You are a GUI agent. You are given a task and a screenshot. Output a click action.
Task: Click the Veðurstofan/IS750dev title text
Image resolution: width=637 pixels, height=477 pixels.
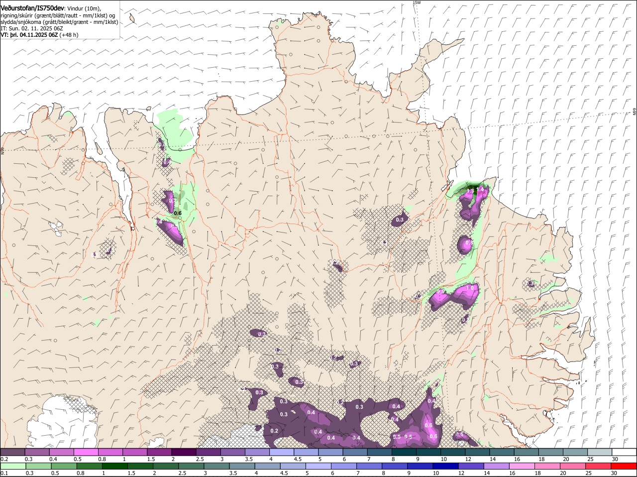click(x=32, y=8)
